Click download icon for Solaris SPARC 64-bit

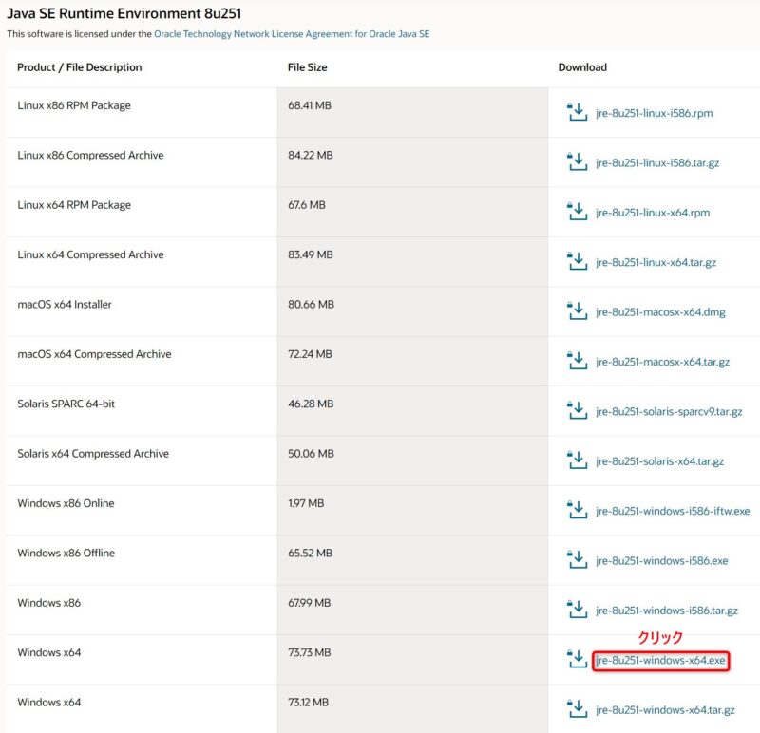click(x=577, y=411)
